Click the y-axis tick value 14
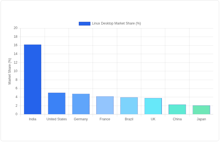Image resolution: width=220 pixels, height=142 pixels. pos(16,54)
